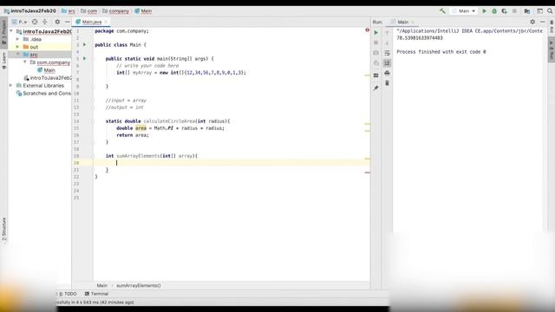Toggle the Structure side tool tab
Image resolution: width=555 pixels, height=312 pixels.
pyautogui.click(x=3, y=229)
